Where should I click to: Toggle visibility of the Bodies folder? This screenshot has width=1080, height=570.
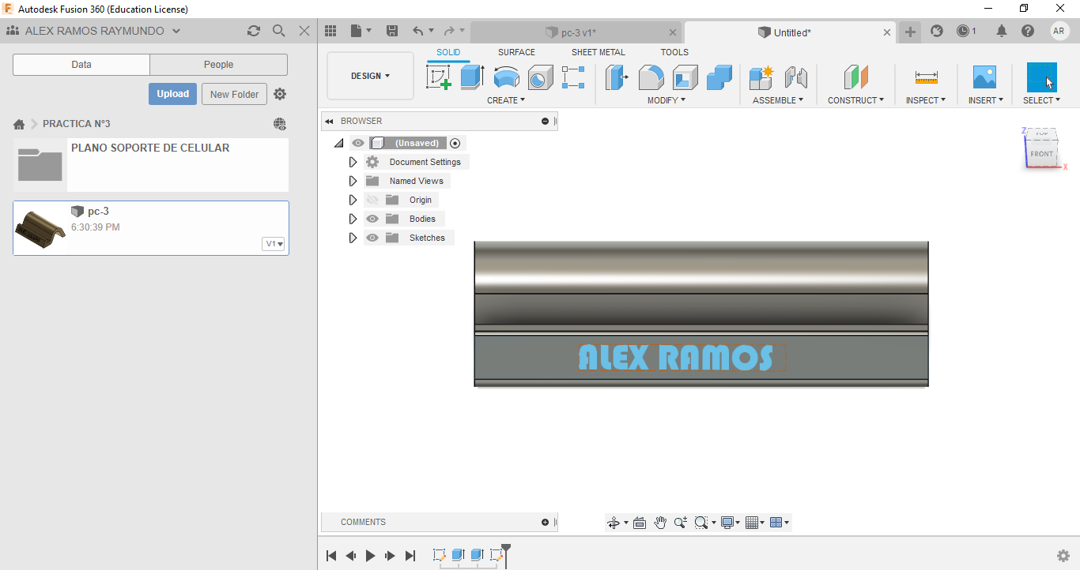coord(372,219)
